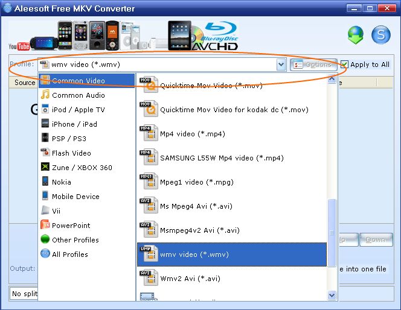401x310 pixels.
Task: Click the Source column header
Action: click(25, 83)
